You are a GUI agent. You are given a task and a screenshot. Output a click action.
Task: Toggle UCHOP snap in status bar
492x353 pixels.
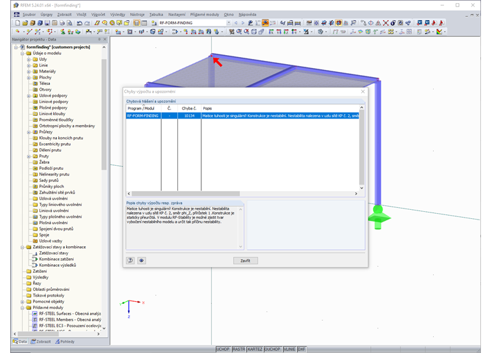click(x=223, y=349)
